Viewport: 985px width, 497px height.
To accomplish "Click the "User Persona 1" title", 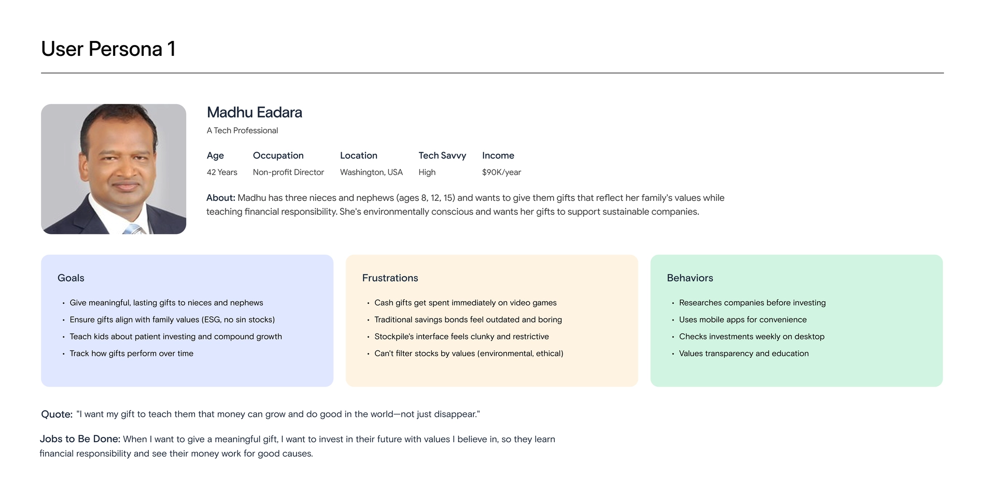I will click(x=108, y=49).
